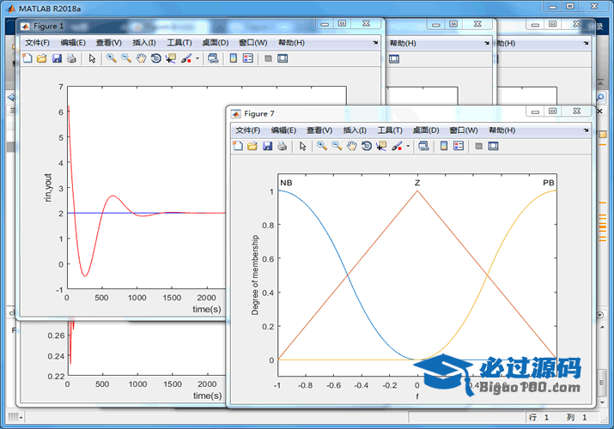Click dock arrow in Figure 1 menu bar
This screenshot has width=614, height=429.
click(375, 43)
